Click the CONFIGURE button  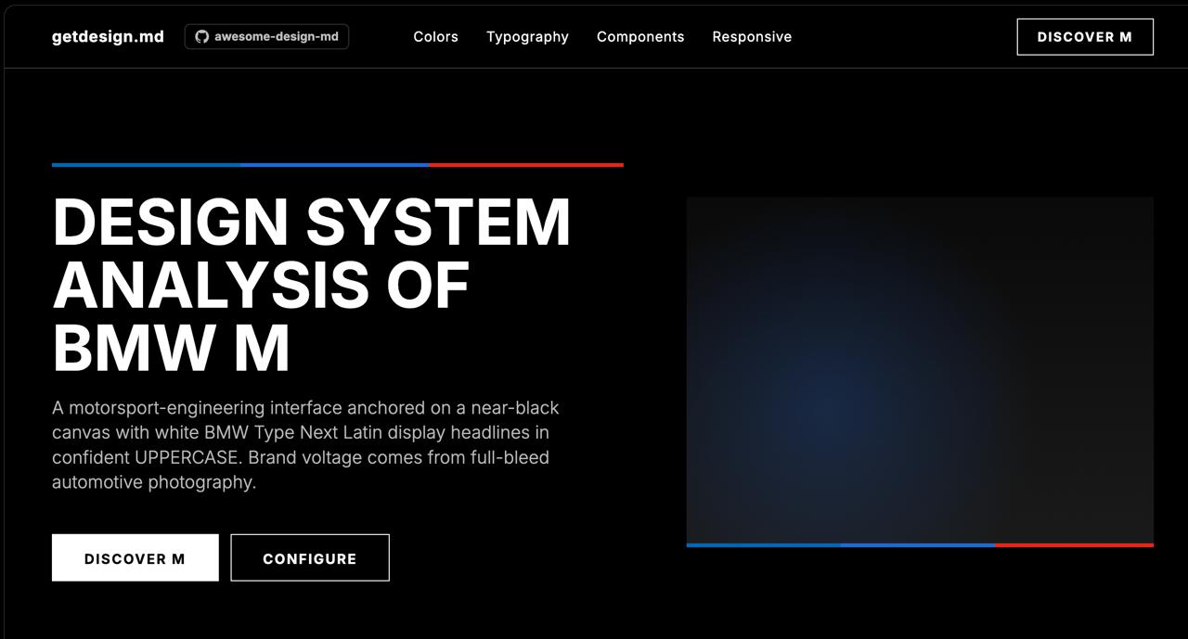310,557
